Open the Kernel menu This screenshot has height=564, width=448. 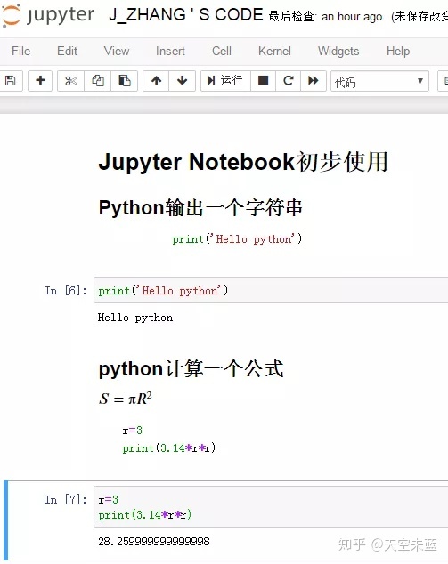click(274, 51)
